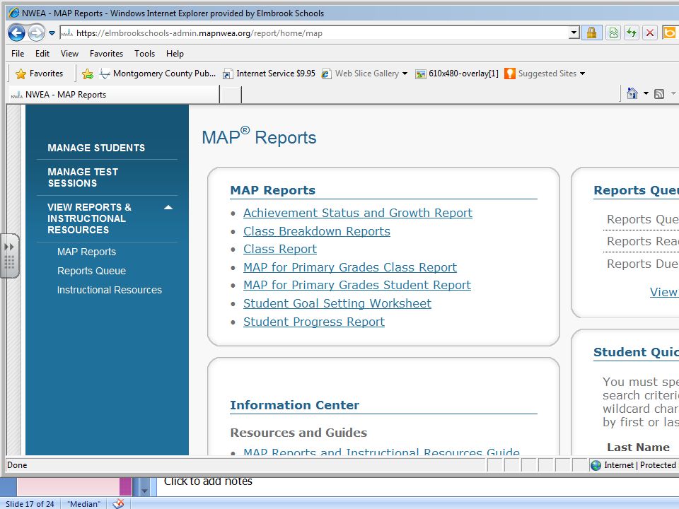Image resolution: width=679 pixels, height=509 pixels.
Task: Open the View menu
Action: [x=70, y=54]
